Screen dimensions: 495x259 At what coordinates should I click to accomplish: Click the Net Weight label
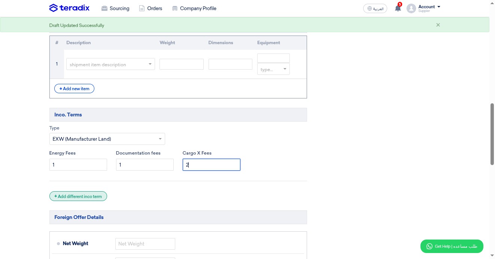pos(76,243)
